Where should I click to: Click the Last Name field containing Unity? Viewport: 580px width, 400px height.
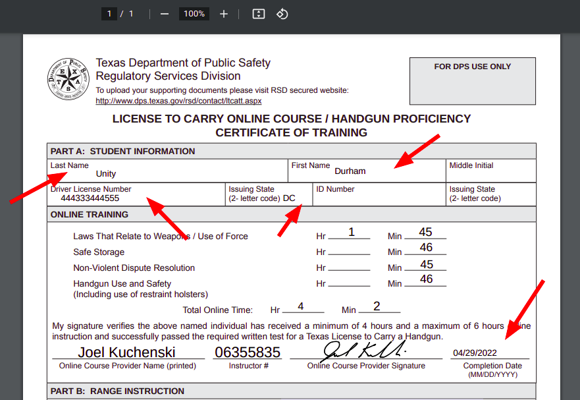[x=168, y=171]
